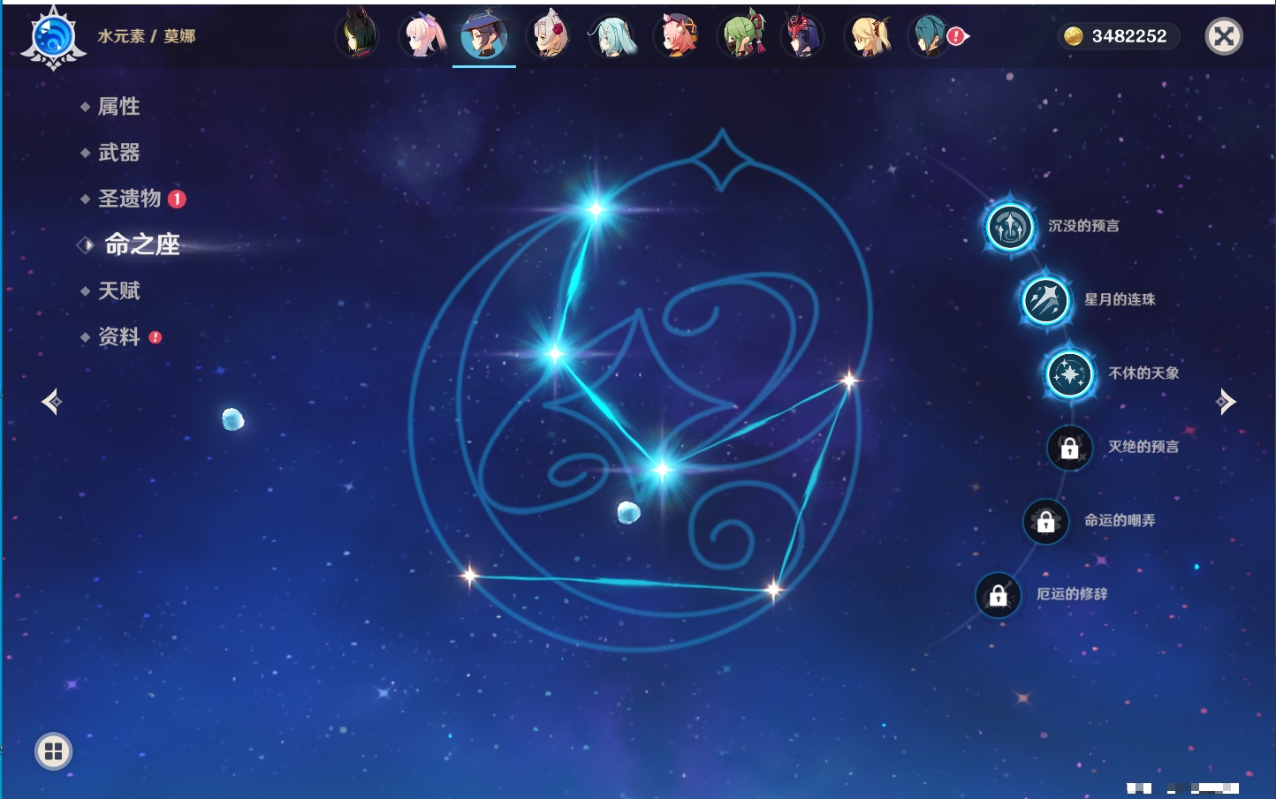Screen dimensions: 1276x799
Task: Click the locked 灭绝的预言 node icon
Action: 1070,448
